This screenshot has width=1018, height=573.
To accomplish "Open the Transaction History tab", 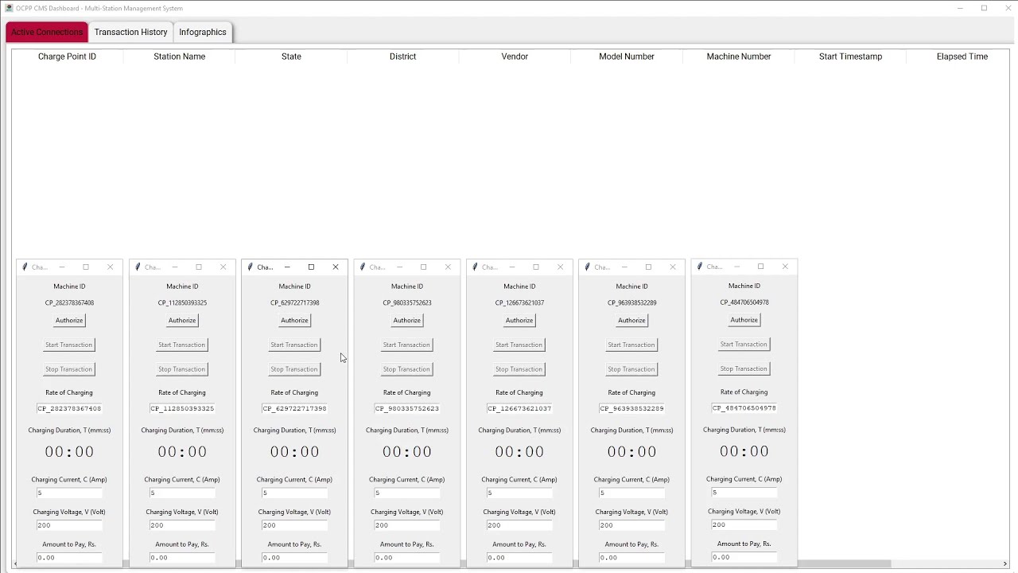I will pyautogui.click(x=130, y=32).
